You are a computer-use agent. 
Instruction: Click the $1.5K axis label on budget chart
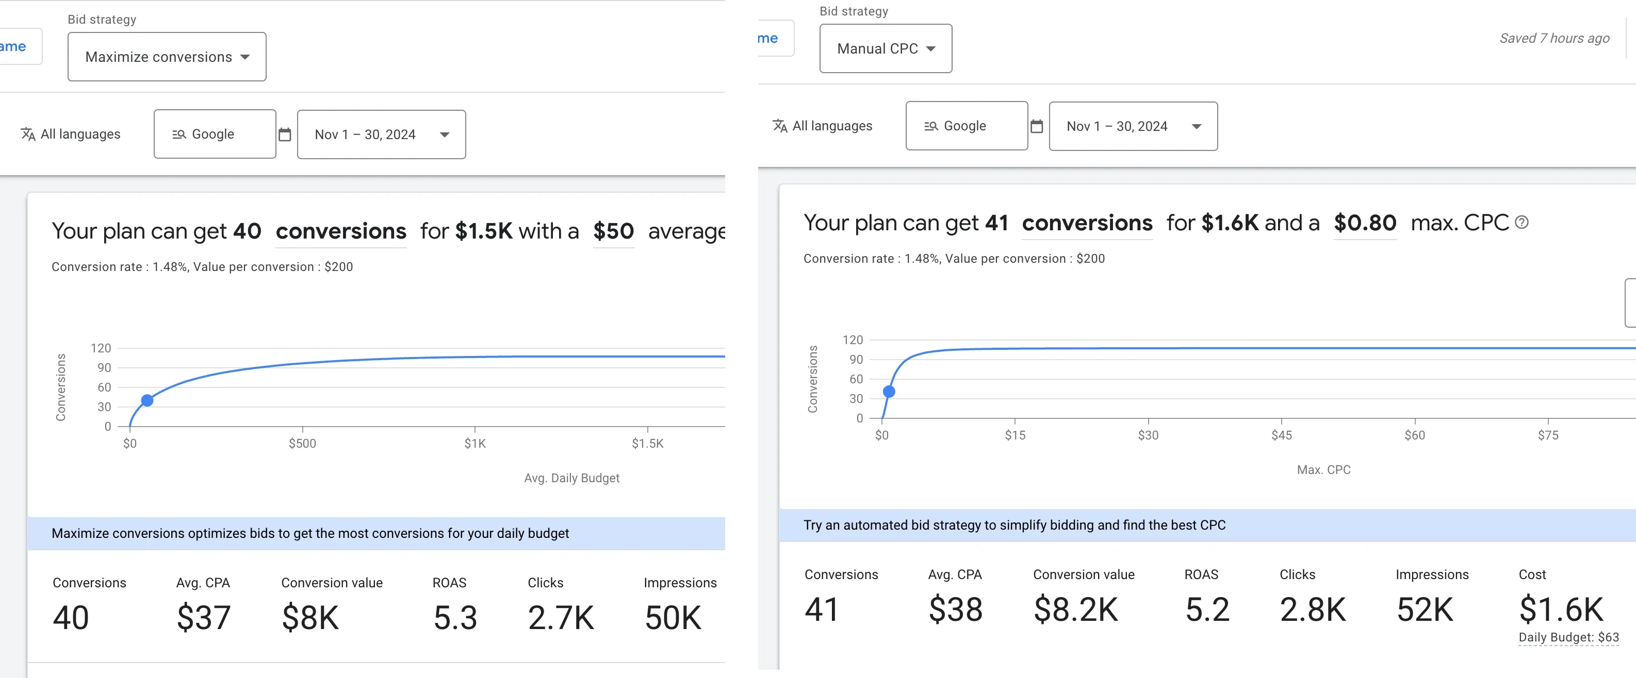coord(647,444)
